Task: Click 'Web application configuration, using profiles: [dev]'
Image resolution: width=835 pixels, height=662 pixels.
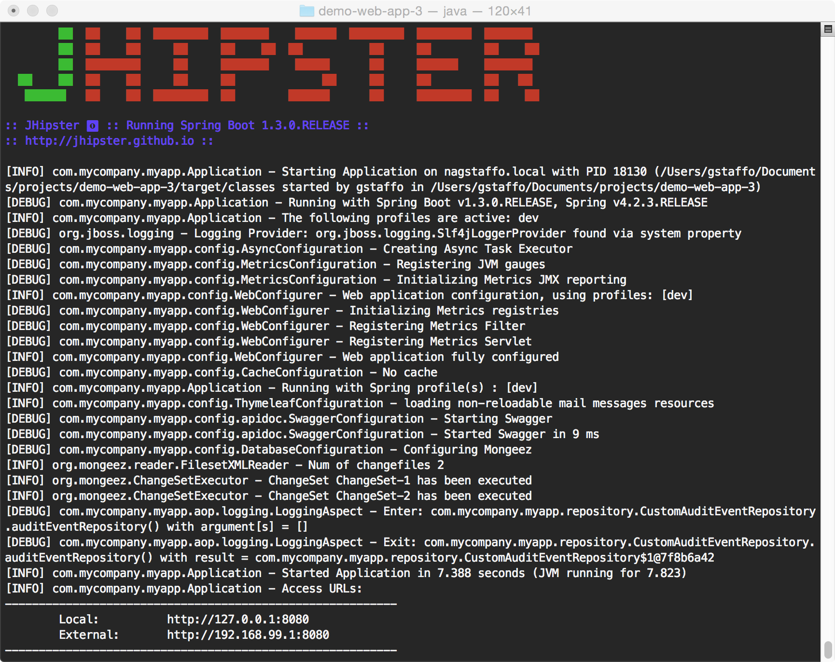Action: tap(518, 295)
